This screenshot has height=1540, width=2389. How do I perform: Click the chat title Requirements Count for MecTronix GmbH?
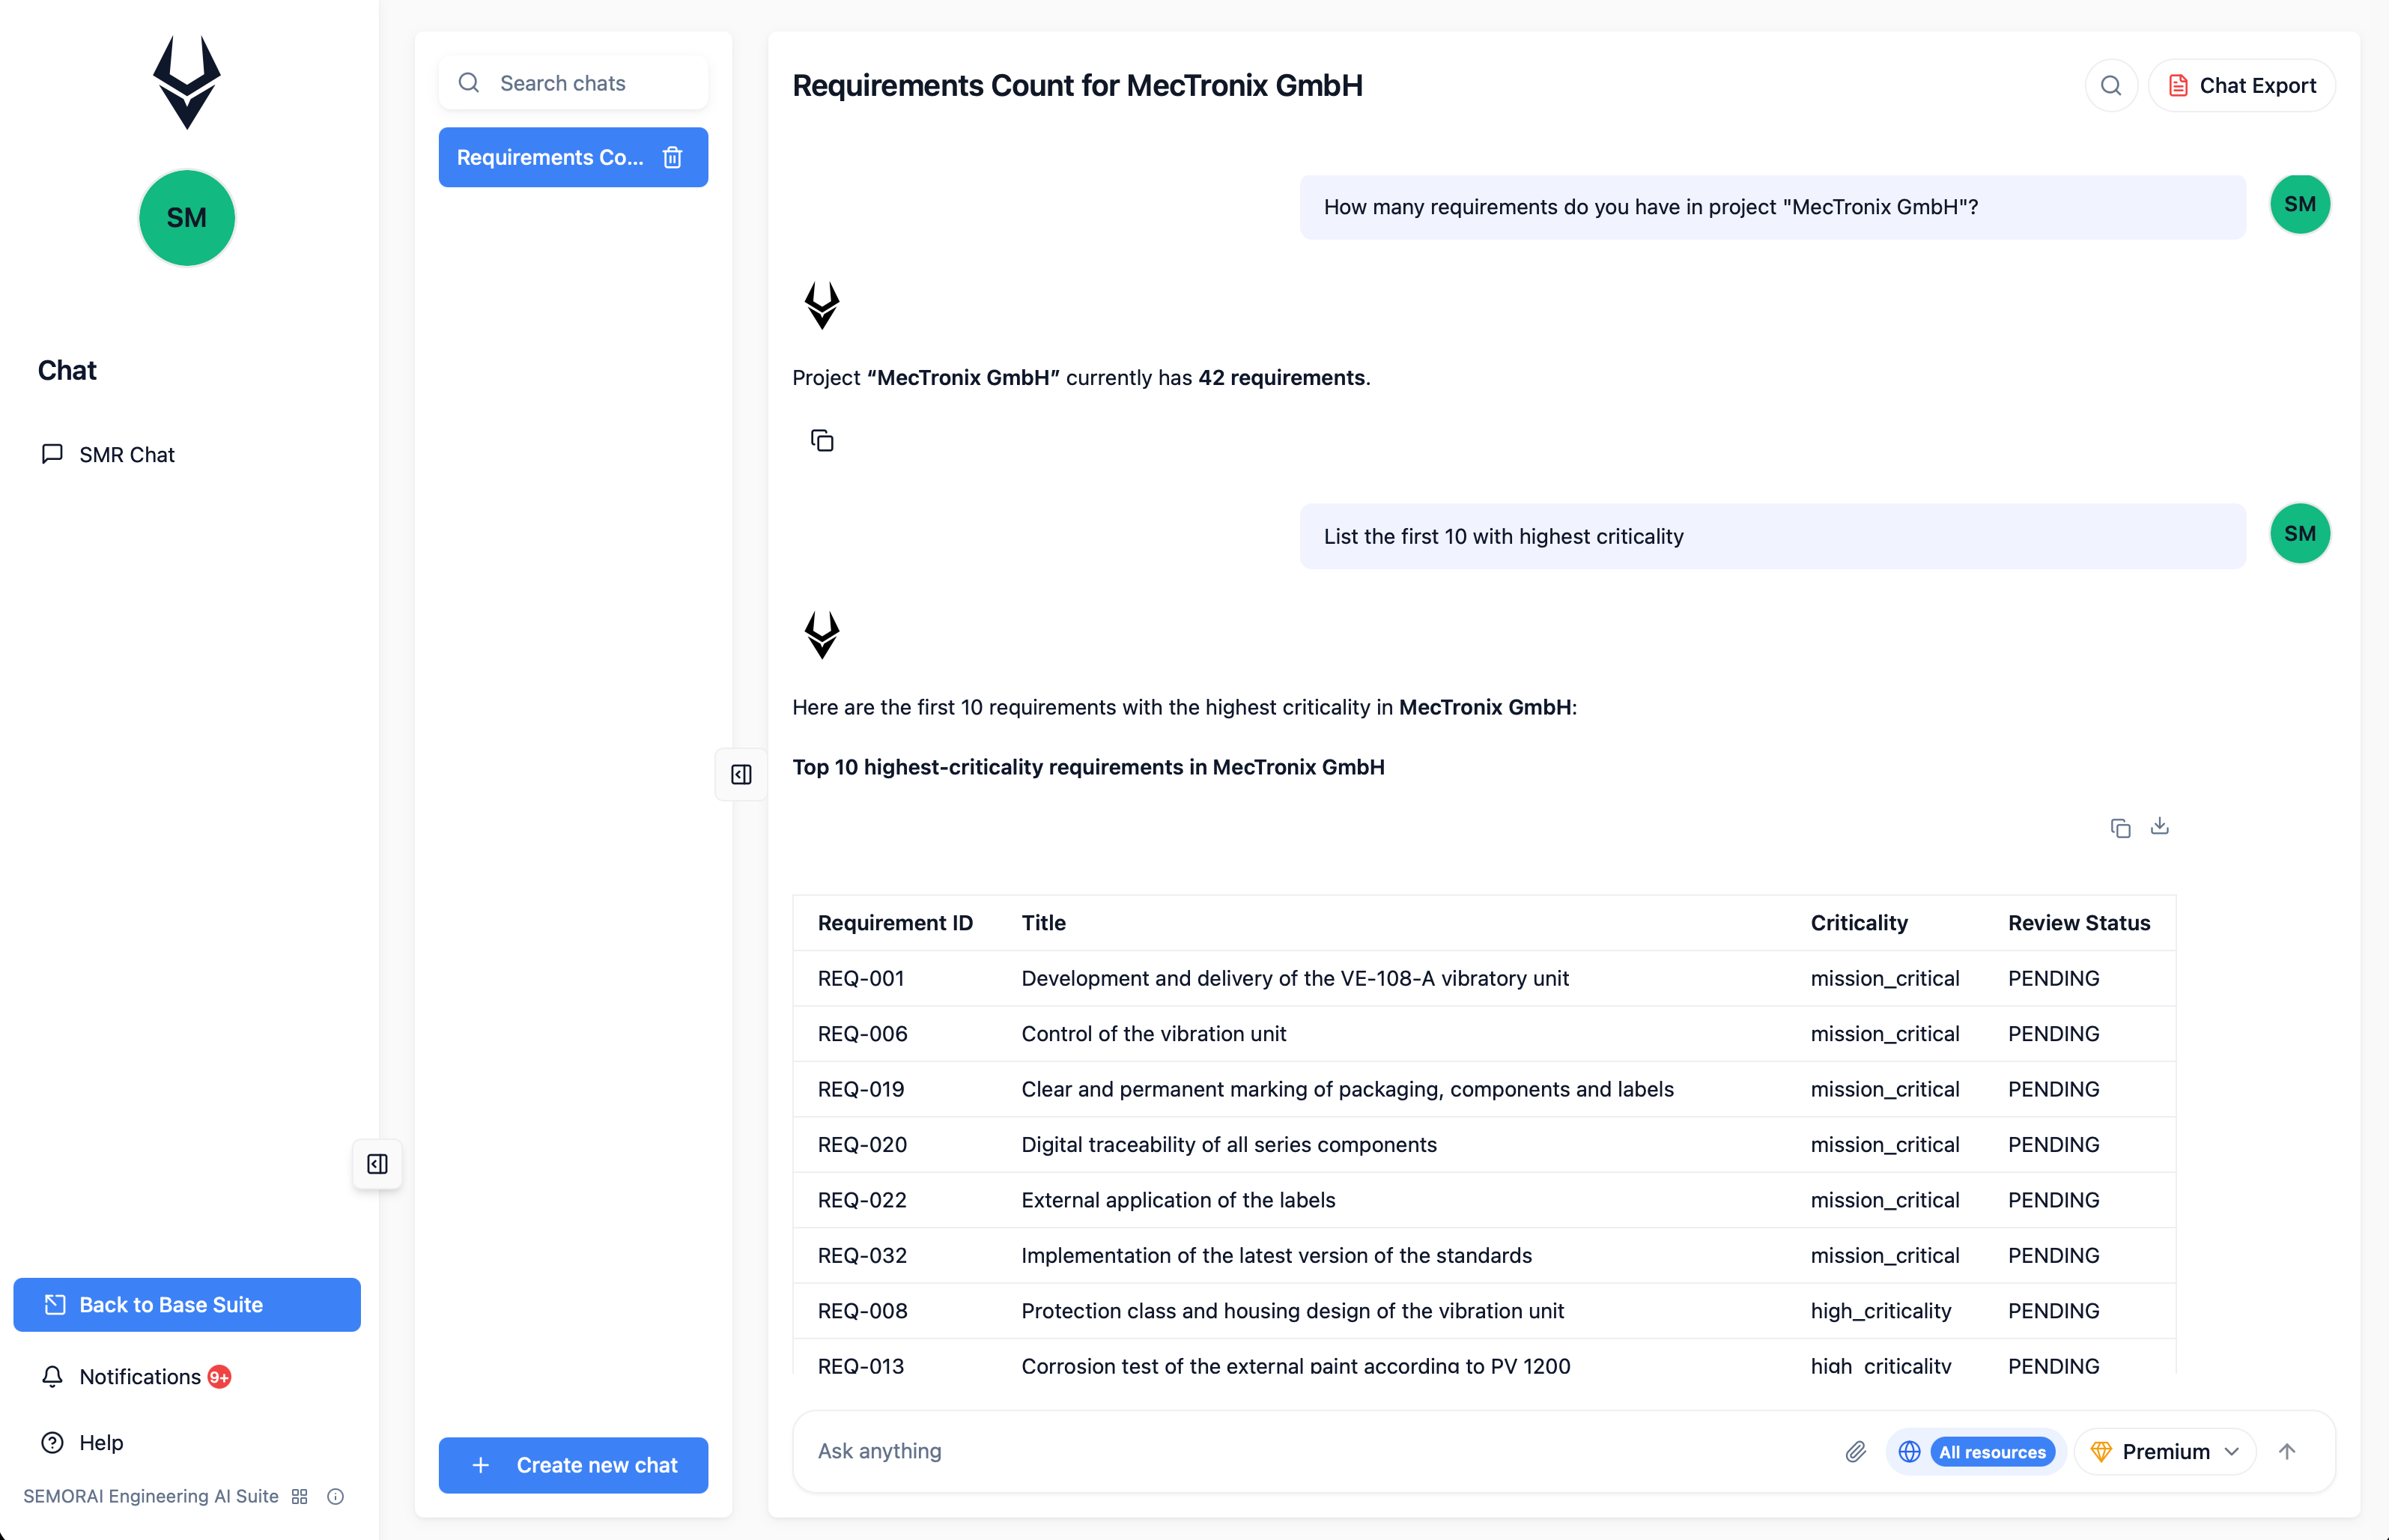1078,85
